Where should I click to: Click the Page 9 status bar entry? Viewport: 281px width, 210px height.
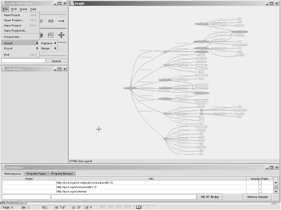click(x=8, y=208)
